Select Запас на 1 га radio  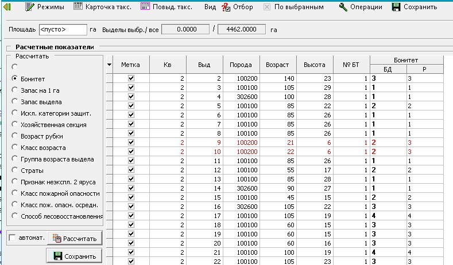[14, 90]
